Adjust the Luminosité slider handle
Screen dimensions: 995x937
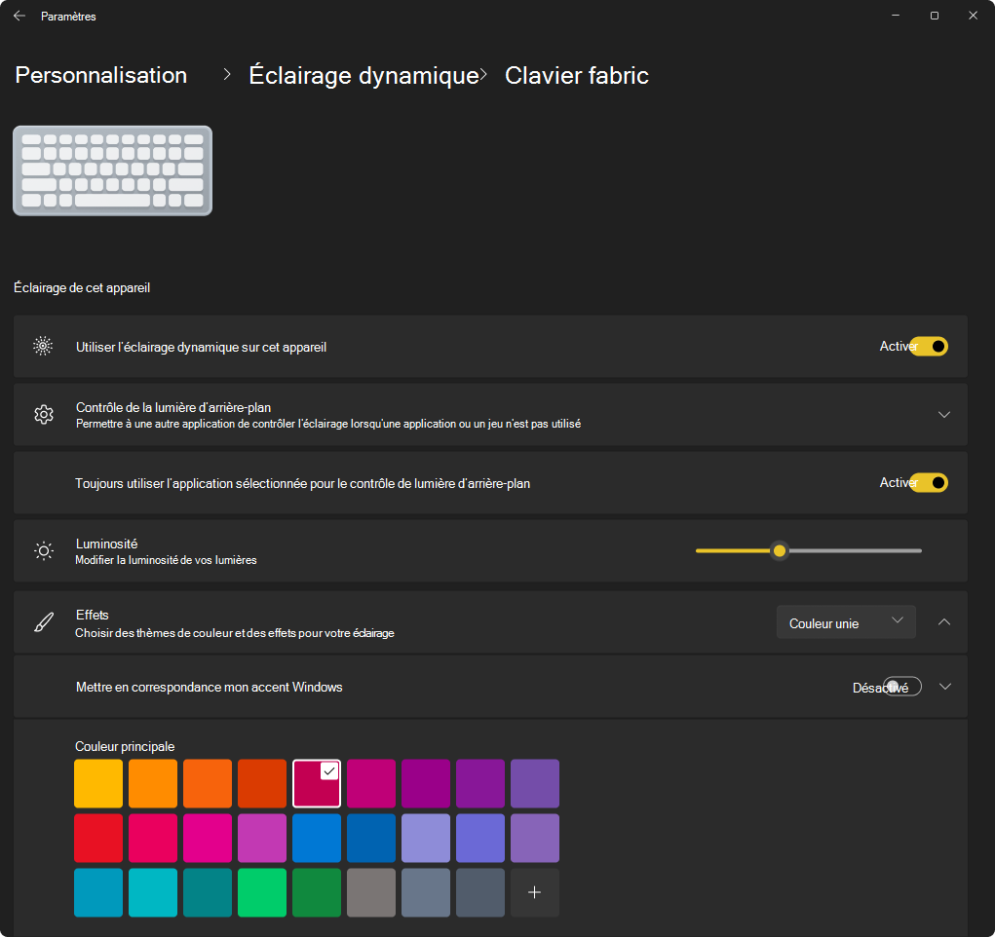tap(780, 550)
